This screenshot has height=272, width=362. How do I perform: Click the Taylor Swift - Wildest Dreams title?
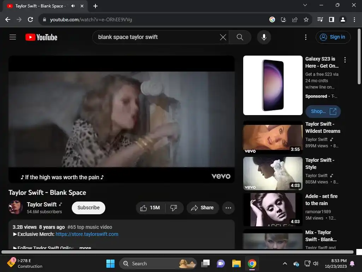323,127
